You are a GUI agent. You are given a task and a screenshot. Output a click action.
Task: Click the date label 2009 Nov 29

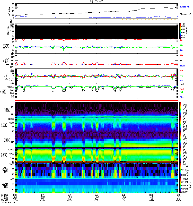[x=8, y=202]
